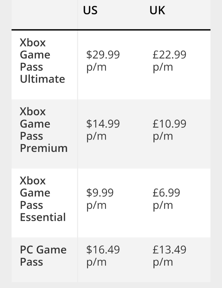Viewport: 222px width, 288px height.
Task: Click the word "Premium" in second row
Action: [x=44, y=148]
